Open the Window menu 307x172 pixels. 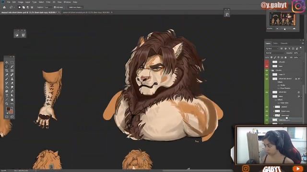coord(67,2)
